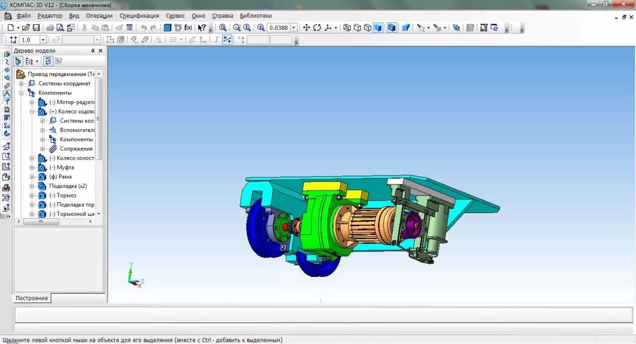Viewport: 636px width, 344px height.
Task: Open zoom scale dropdown next to 0.0388
Action: [x=294, y=28]
